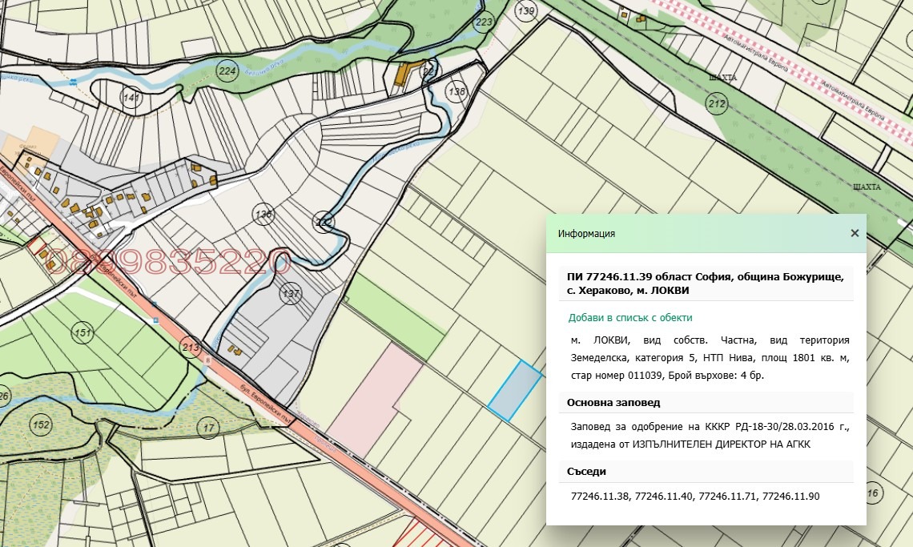
Task: Click the circled map label 141
Action: 131,97
